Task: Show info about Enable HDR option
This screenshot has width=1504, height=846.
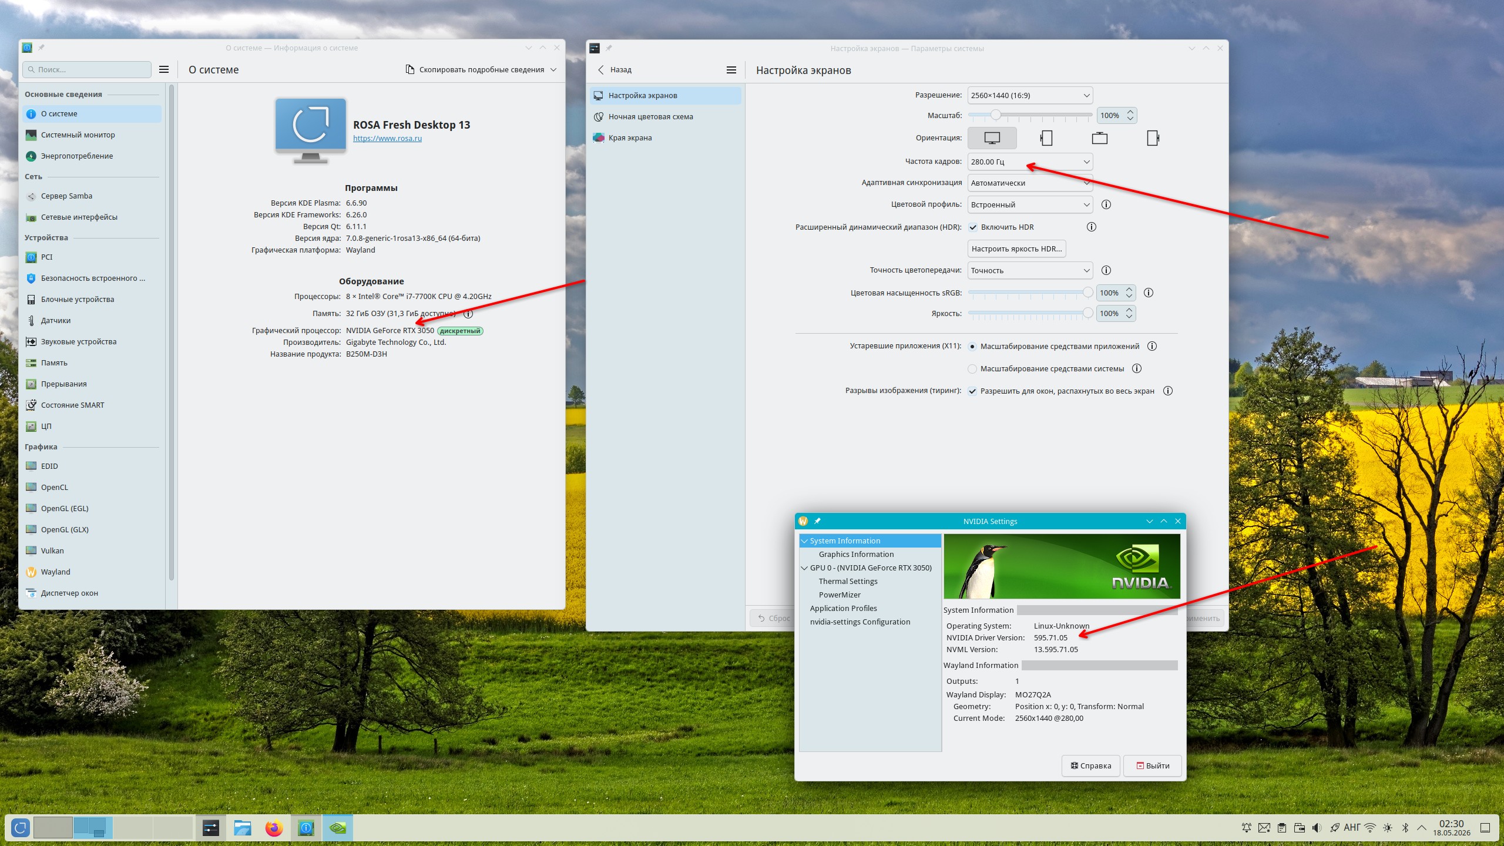Action: coord(1091,227)
